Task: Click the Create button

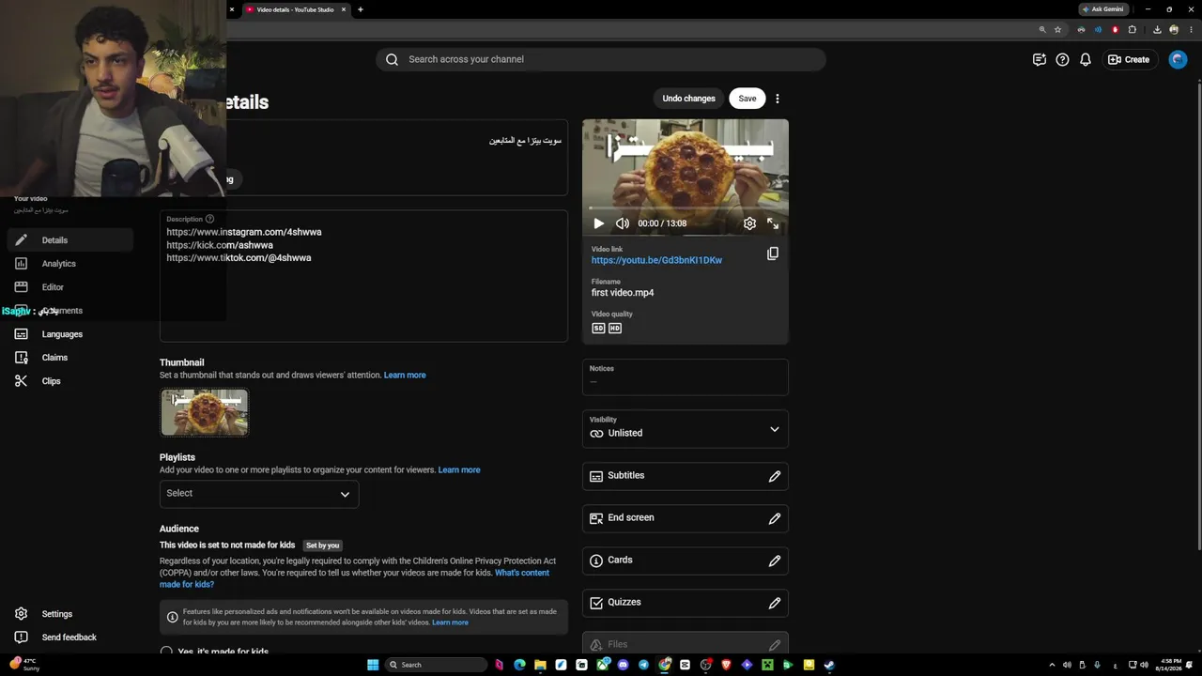Action: 1129,59
